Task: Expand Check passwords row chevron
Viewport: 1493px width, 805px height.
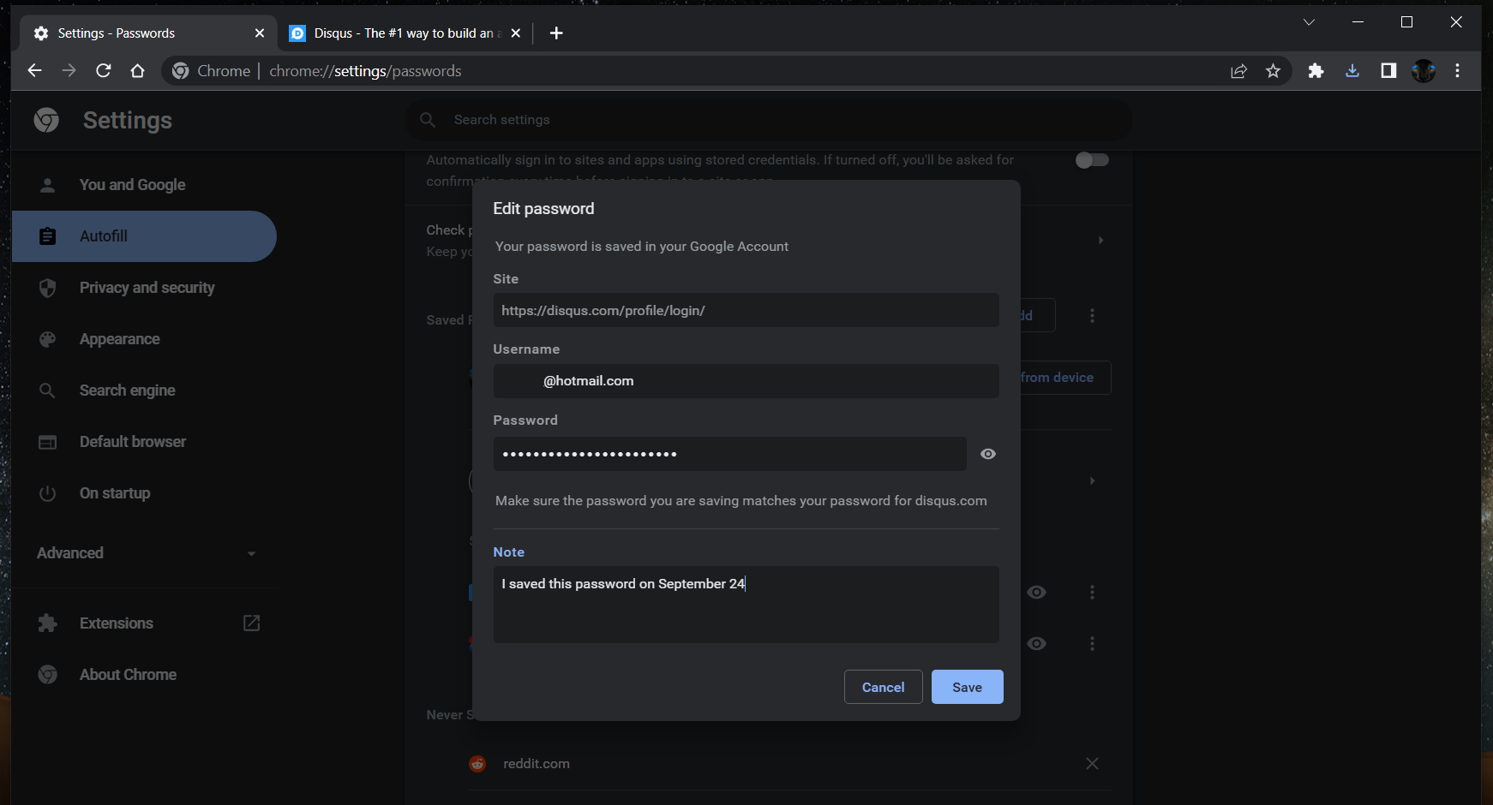Action: pos(1100,240)
